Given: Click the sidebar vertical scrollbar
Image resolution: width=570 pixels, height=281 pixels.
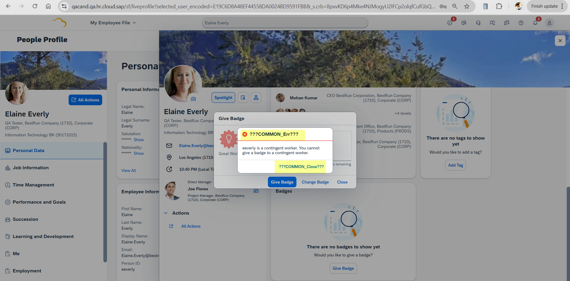Looking at the screenshot, I should point(105,202).
